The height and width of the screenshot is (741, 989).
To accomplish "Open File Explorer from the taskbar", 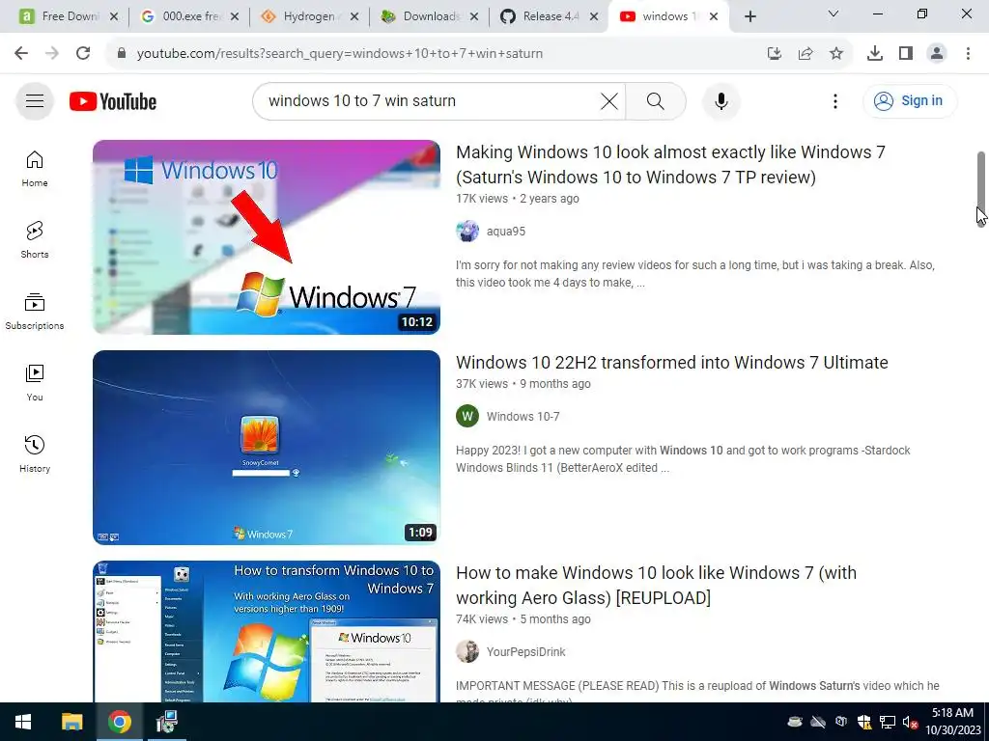I will (71, 722).
